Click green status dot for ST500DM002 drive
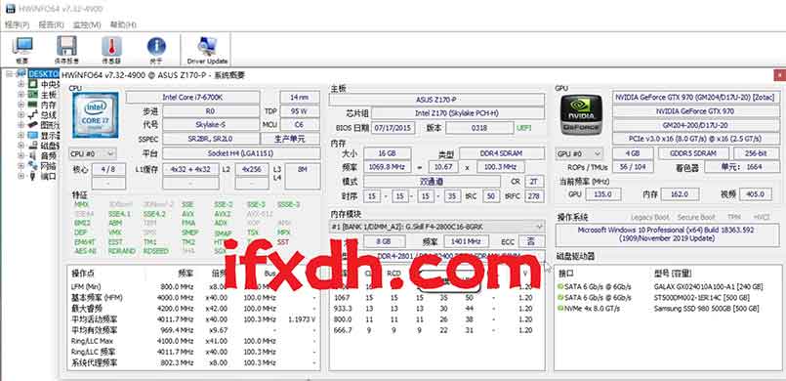This screenshot has height=381, width=786. point(559,298)
